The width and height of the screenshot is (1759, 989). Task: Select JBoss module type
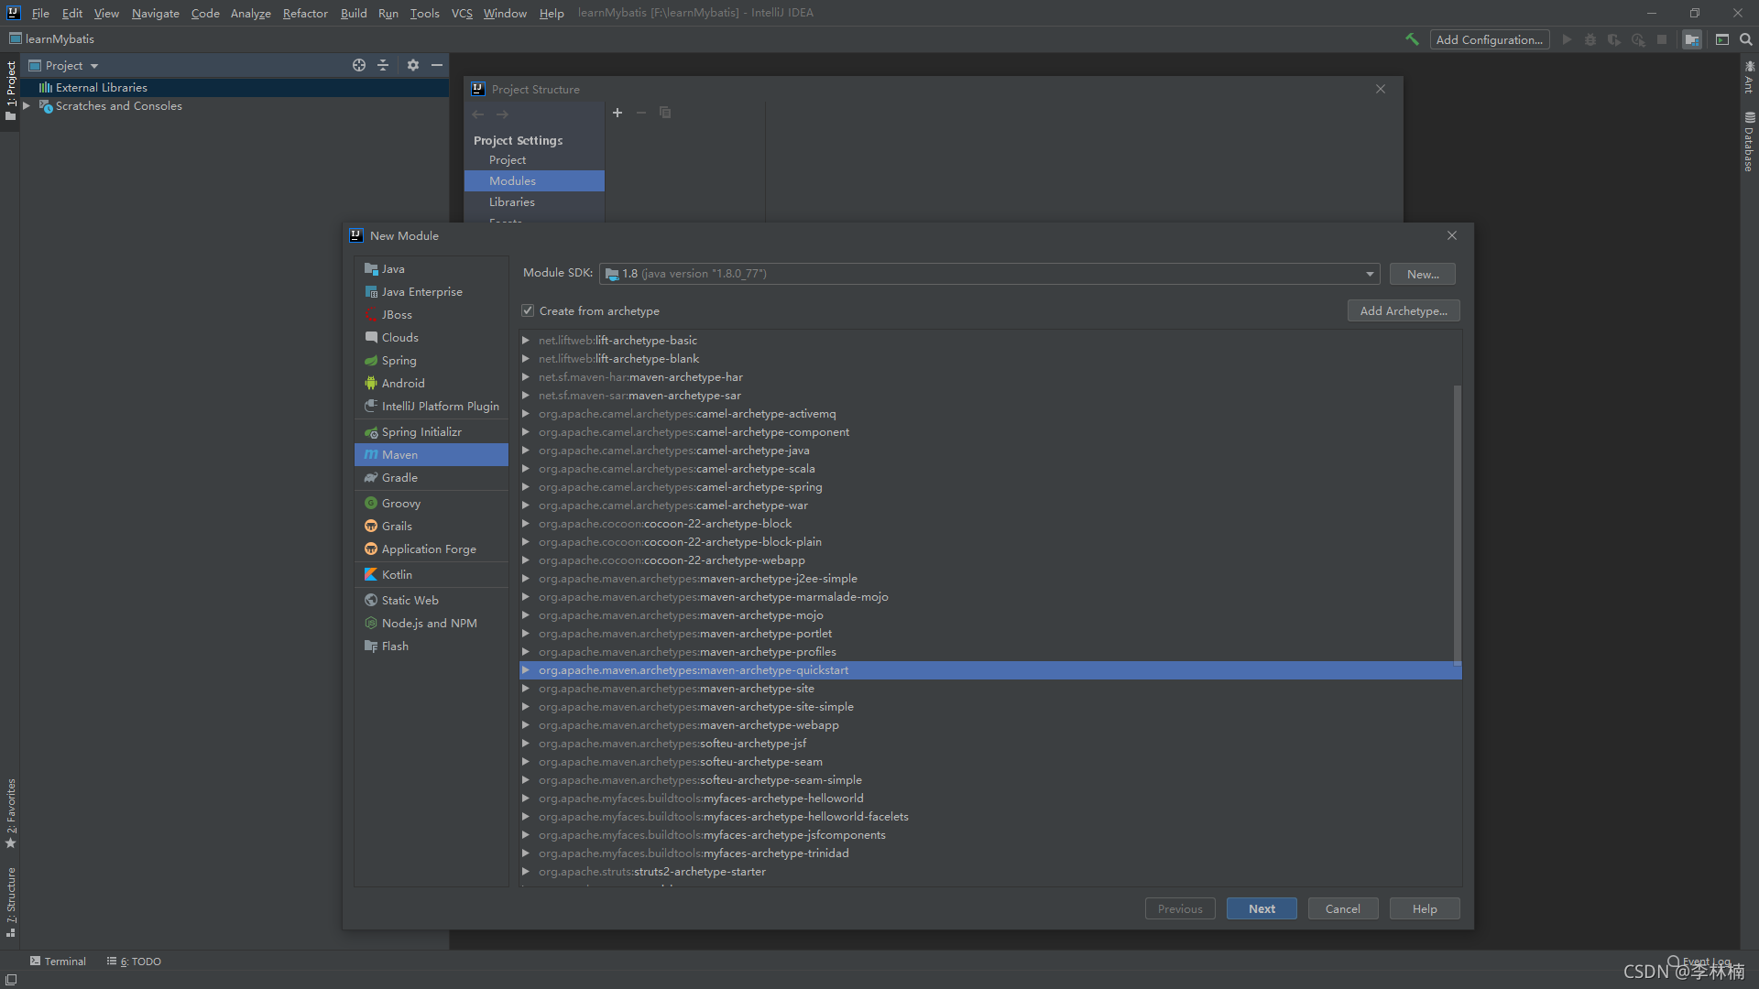click(x=432, y=314)
